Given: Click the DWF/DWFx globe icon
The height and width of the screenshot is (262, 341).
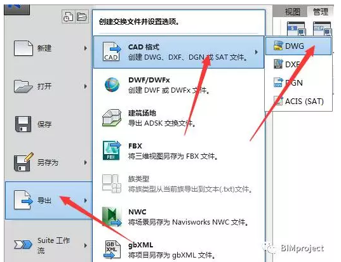Looking at the screenshot, I should pyautogui.click(x=112, y=84).
